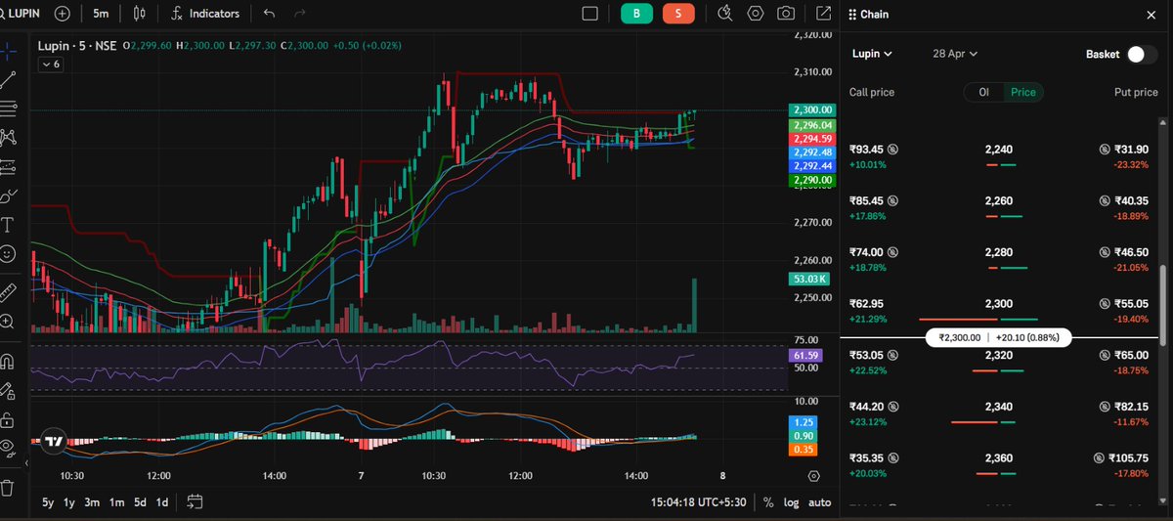Select the trend line tool

tap(8, 79)
